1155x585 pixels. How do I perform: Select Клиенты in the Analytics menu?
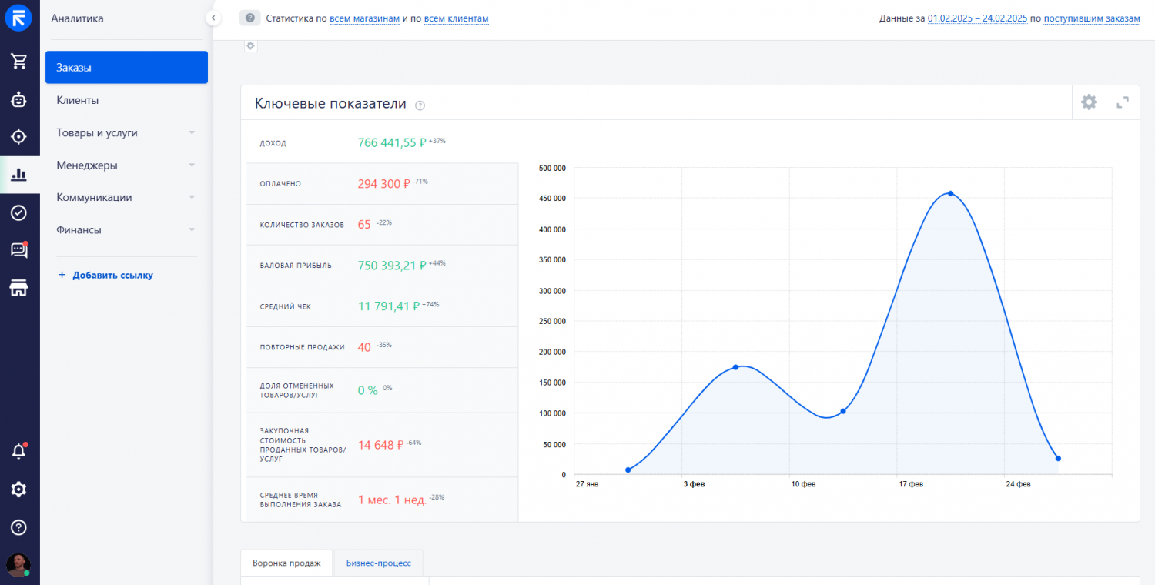click(78, 100)
